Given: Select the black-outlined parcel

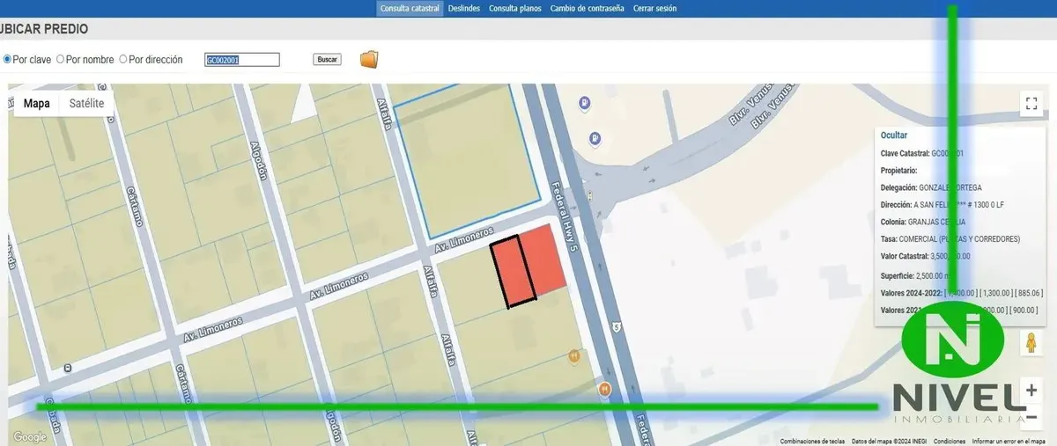Looking at the screenshot, I should 512,273.
